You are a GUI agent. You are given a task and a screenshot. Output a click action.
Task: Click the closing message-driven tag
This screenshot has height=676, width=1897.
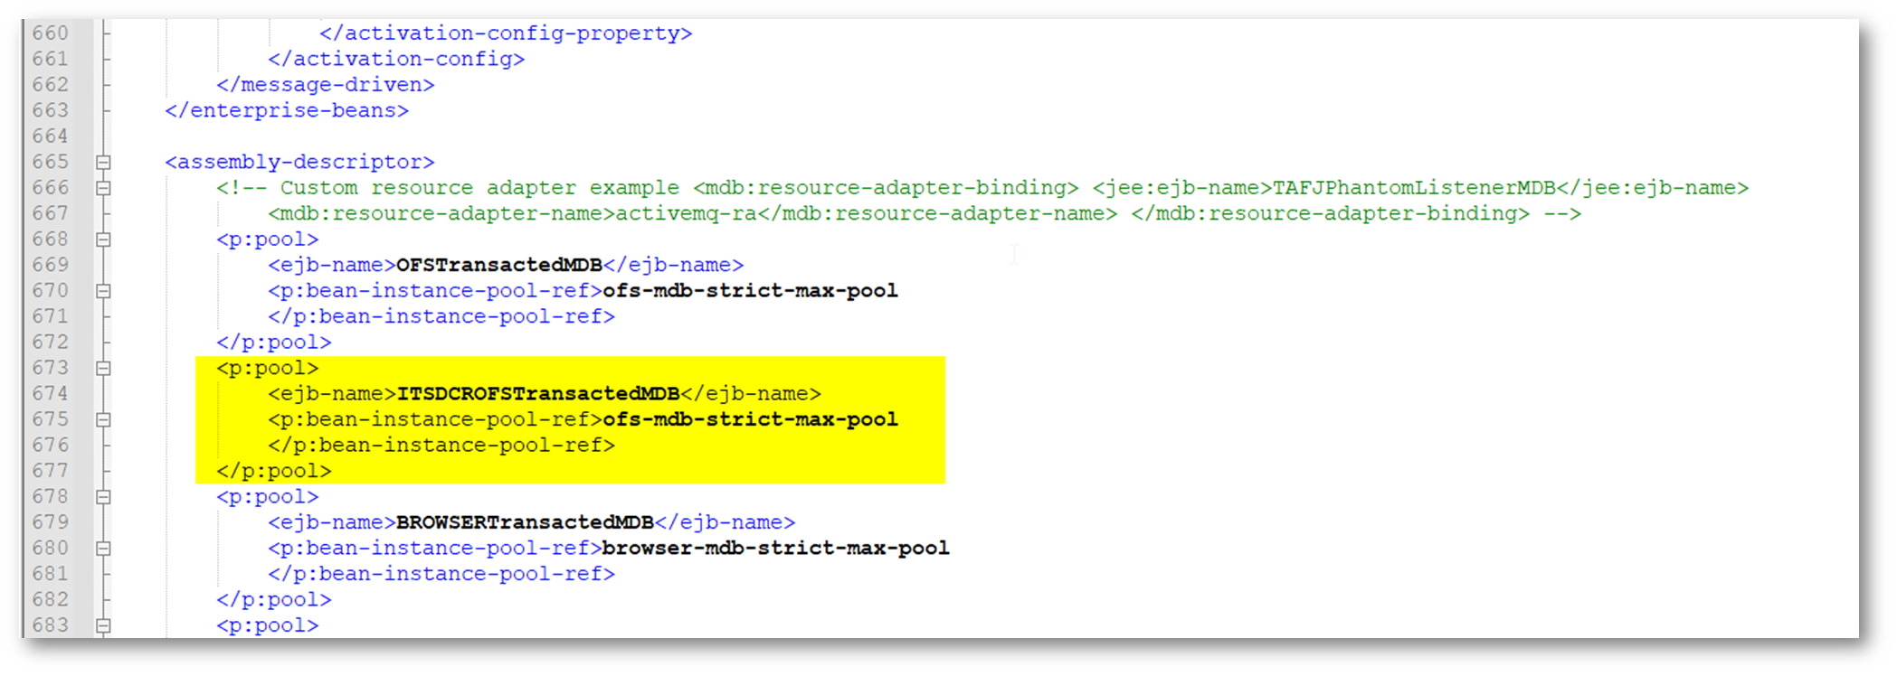click(326, 85)
